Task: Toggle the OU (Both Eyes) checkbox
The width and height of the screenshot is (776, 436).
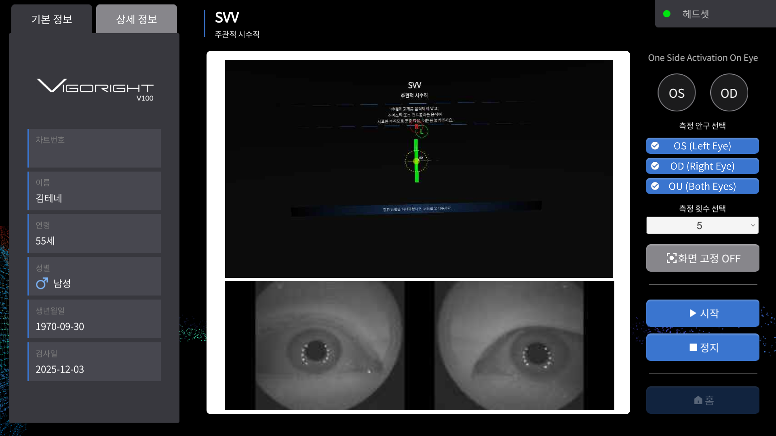Action: pyautogui.click(x=655, y=186)
